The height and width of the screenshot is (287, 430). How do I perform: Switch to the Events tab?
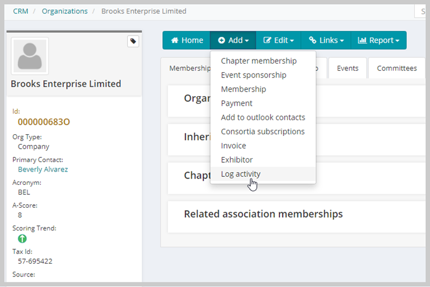click(x=348, y=68)
